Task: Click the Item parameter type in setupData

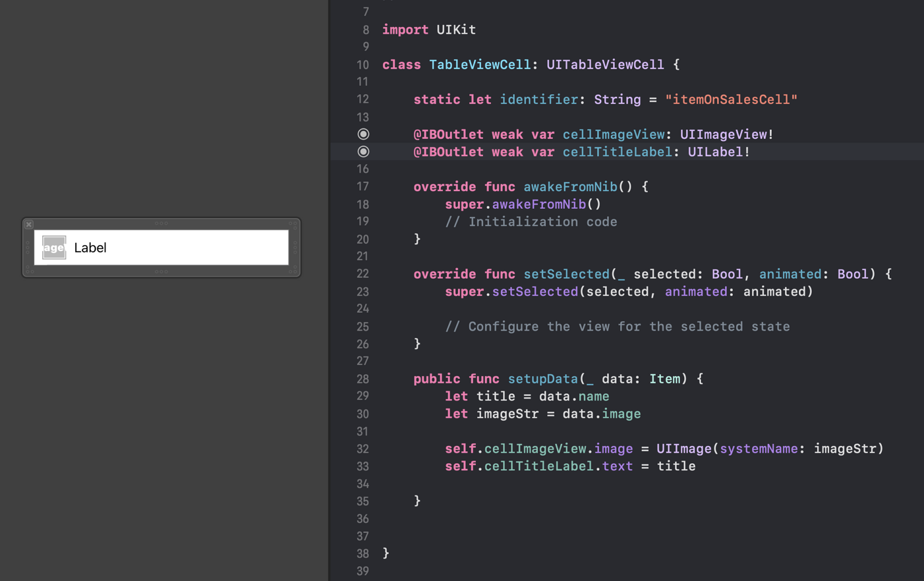Action: coord(664,379)
